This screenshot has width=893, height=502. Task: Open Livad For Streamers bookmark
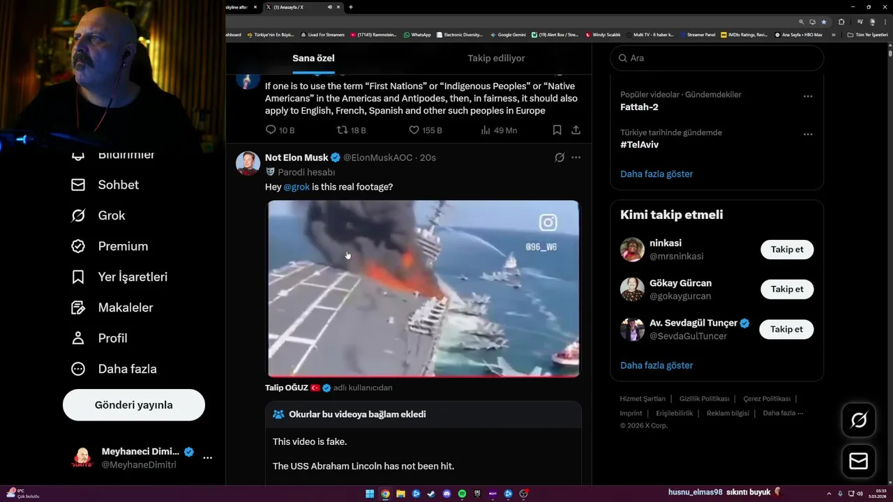pyautogui.click(x=323, y=34)
